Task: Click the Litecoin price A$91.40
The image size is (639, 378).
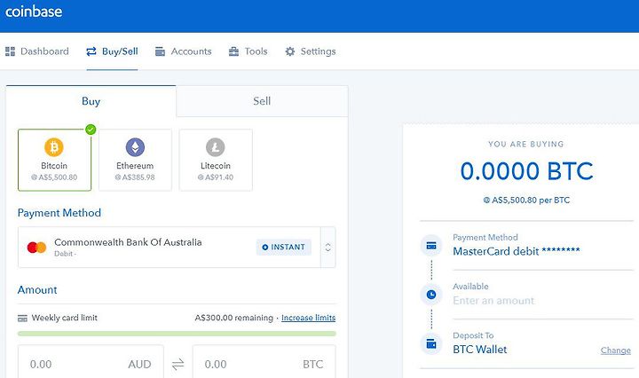Action: (x=216, y=177)
